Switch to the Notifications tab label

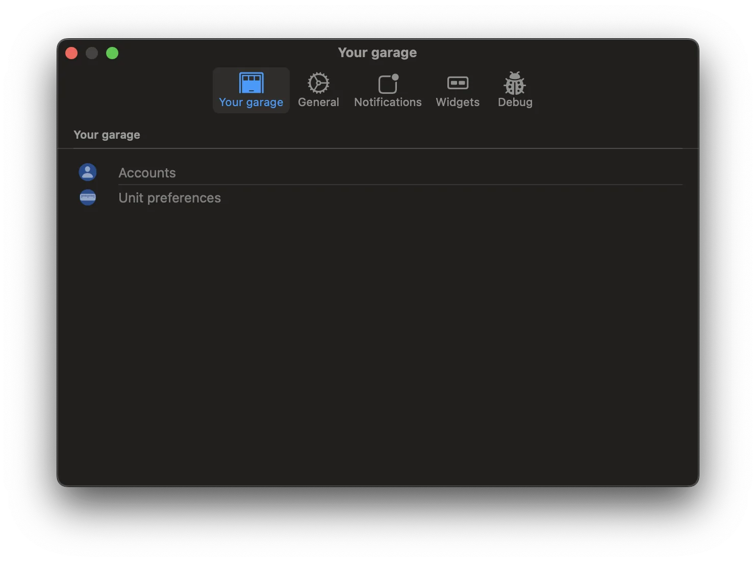pyautogui.click(x=388, y=102)
